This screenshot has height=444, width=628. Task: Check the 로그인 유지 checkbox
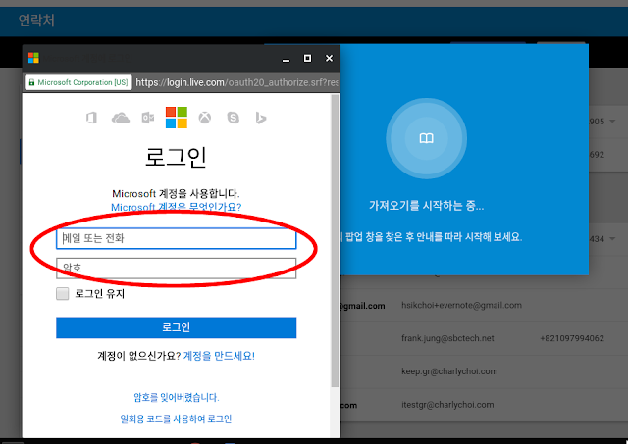tap(63, 294)
